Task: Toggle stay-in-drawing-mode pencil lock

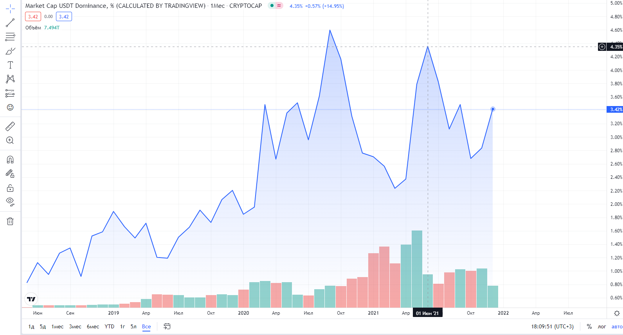Action: coord(10,173)
